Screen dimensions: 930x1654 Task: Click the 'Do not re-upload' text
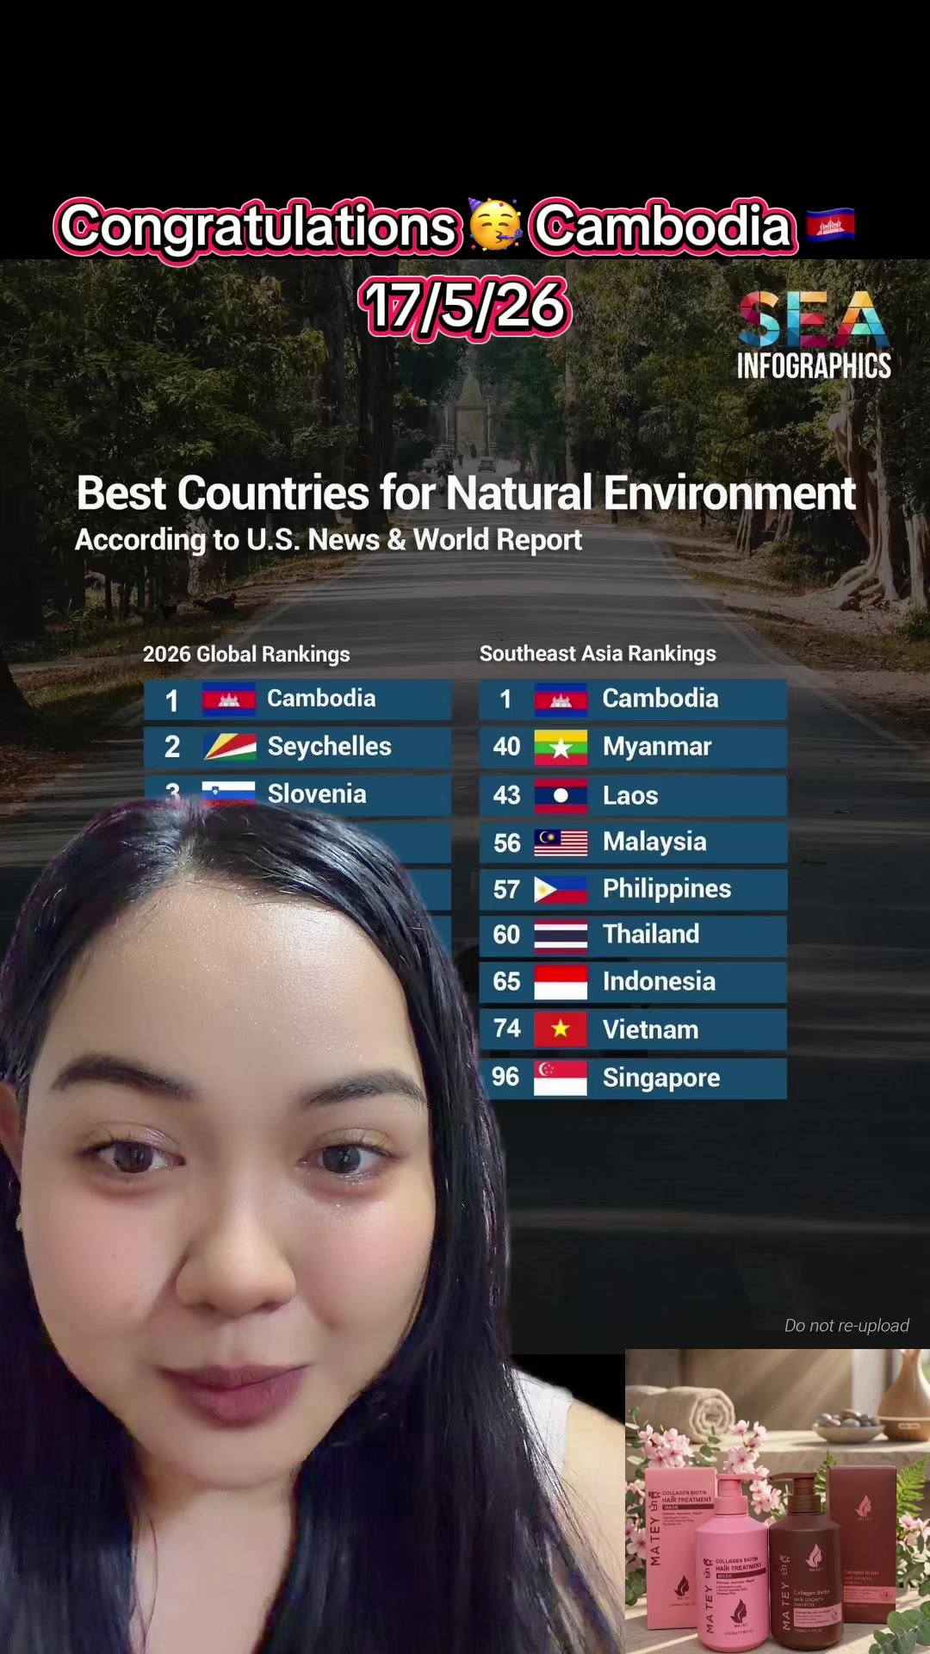click(x=846, y=1326)
